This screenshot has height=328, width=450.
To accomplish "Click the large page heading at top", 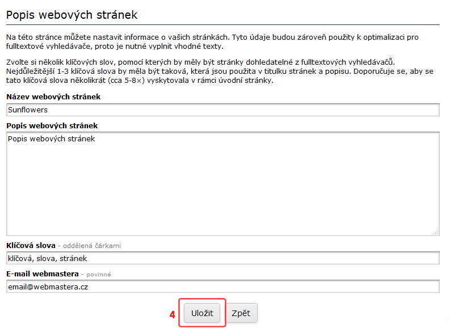I will [72, 14].
